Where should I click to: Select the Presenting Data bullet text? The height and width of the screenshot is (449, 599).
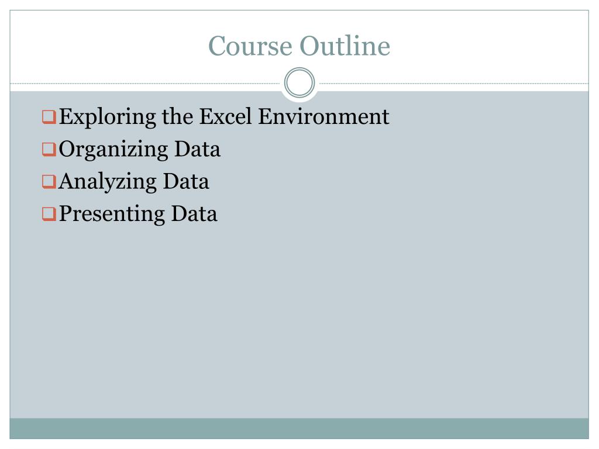138,214
